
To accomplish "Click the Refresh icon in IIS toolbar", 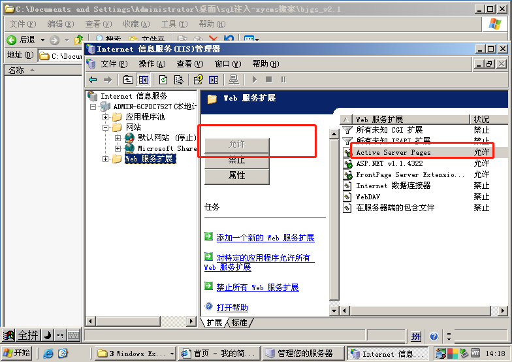I will click(163, 80).
